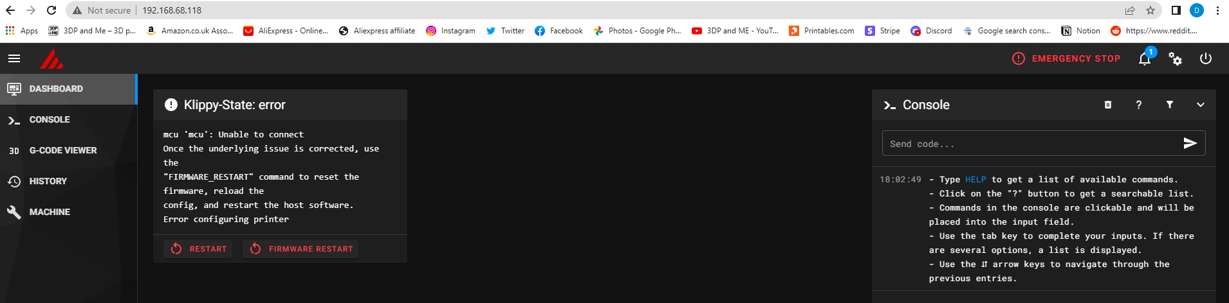Bookmark this page with star icon

(x=1150, y=10)
